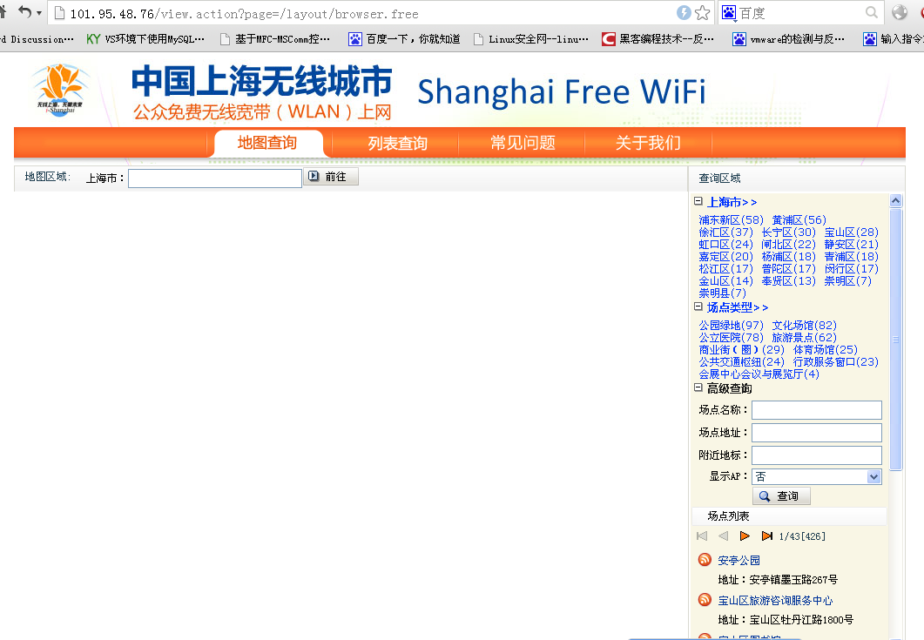Open the 显示AP dropdown
The width and height of the screenshot is (924, 640).
(817, 477)
